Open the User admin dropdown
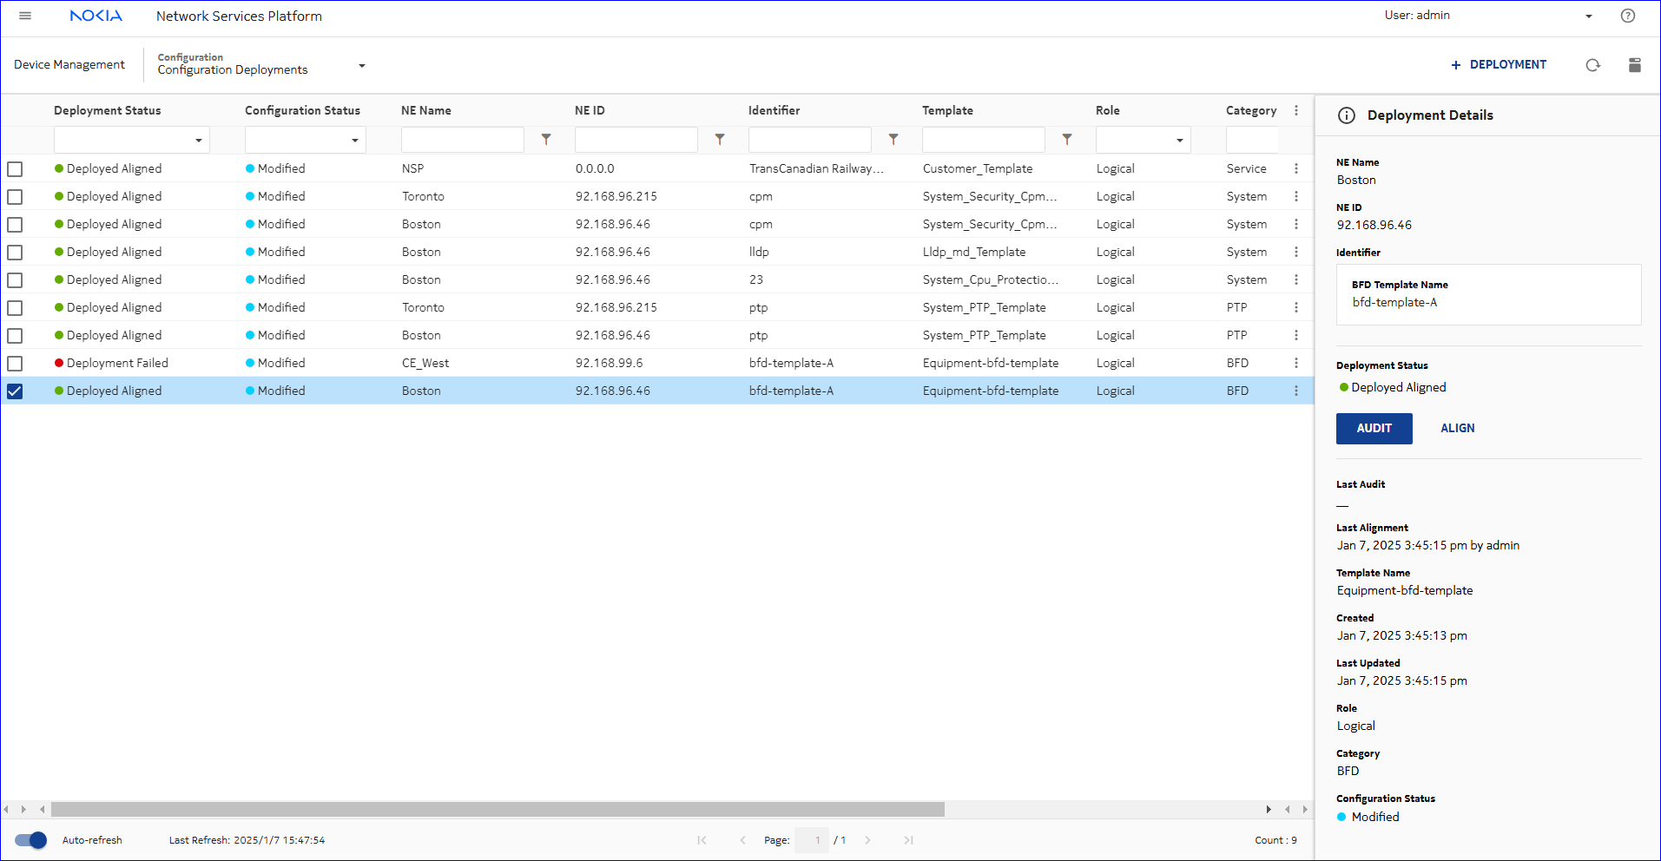This screenshot has width=1661, height=861. click(x=1588, y=16)
